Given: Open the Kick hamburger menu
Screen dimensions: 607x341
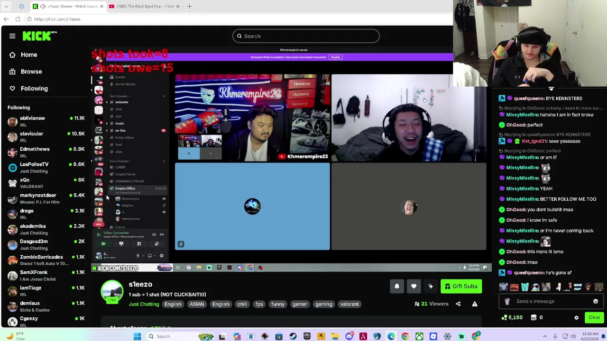Looking at the screenshot, I should pos(12,36).
